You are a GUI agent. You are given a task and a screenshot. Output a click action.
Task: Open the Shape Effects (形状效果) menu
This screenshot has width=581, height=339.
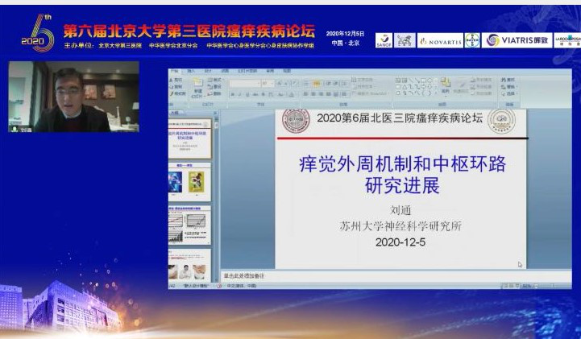click(481, 93)
